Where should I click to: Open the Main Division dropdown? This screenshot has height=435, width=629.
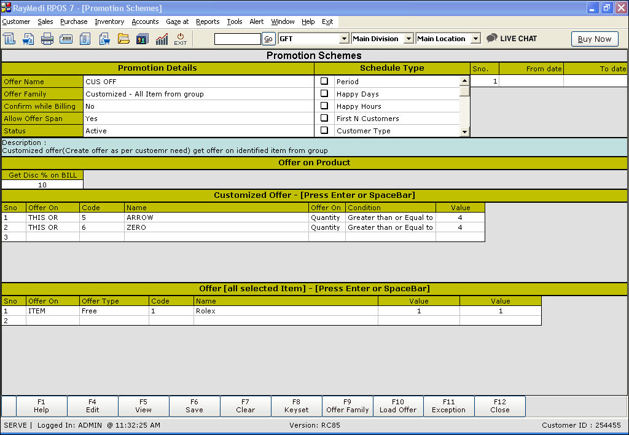pos(409,39)
